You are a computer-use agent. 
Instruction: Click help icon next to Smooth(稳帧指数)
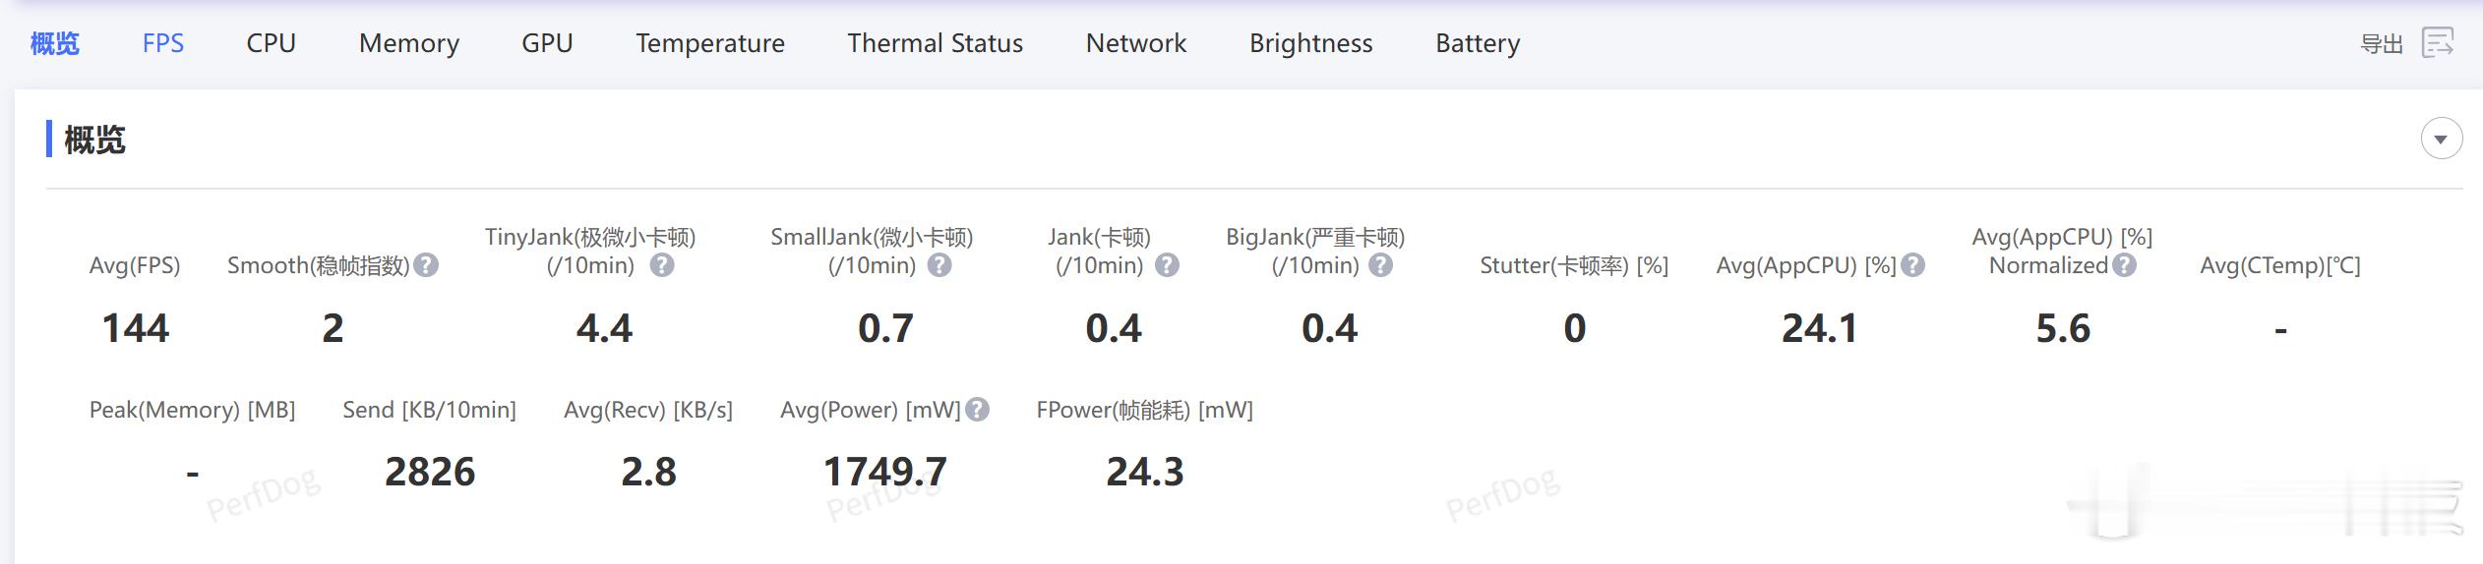(x=426, y=265)
